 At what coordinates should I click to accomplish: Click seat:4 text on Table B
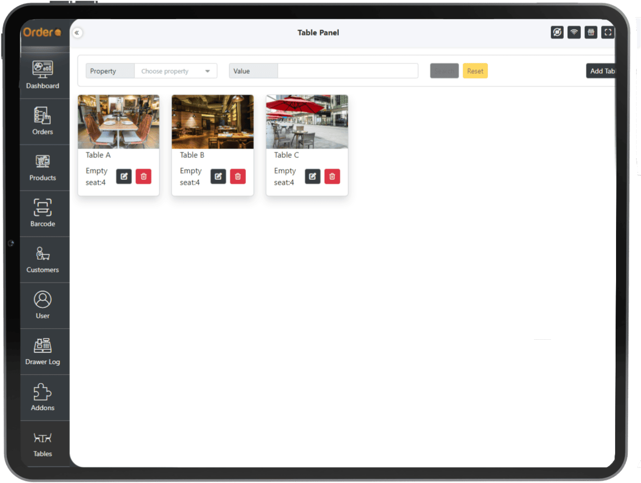click(x=190, y=182)
